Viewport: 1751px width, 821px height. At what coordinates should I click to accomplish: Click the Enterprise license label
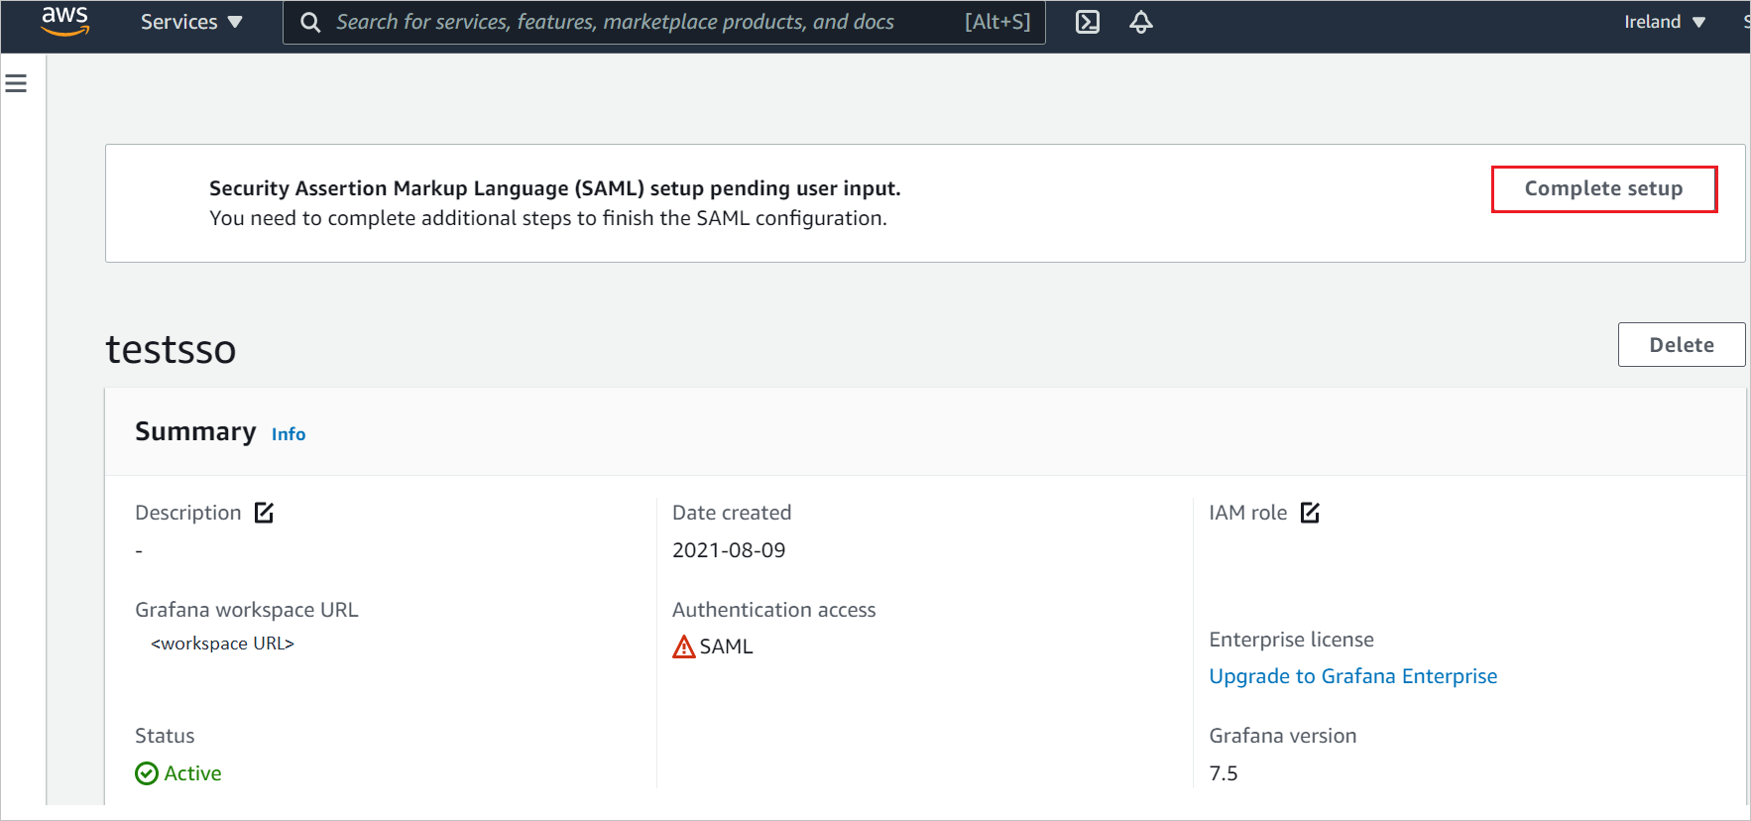coord(1291,640)
